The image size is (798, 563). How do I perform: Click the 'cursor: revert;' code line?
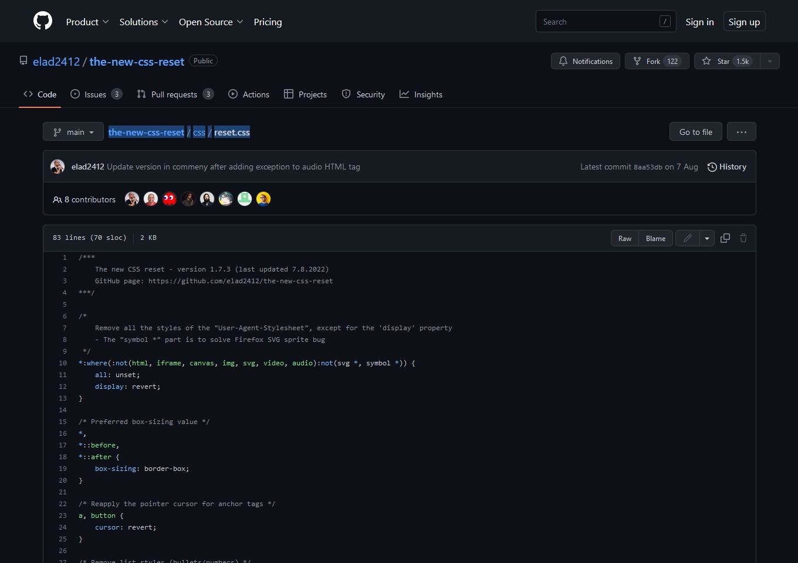[126, 527]
